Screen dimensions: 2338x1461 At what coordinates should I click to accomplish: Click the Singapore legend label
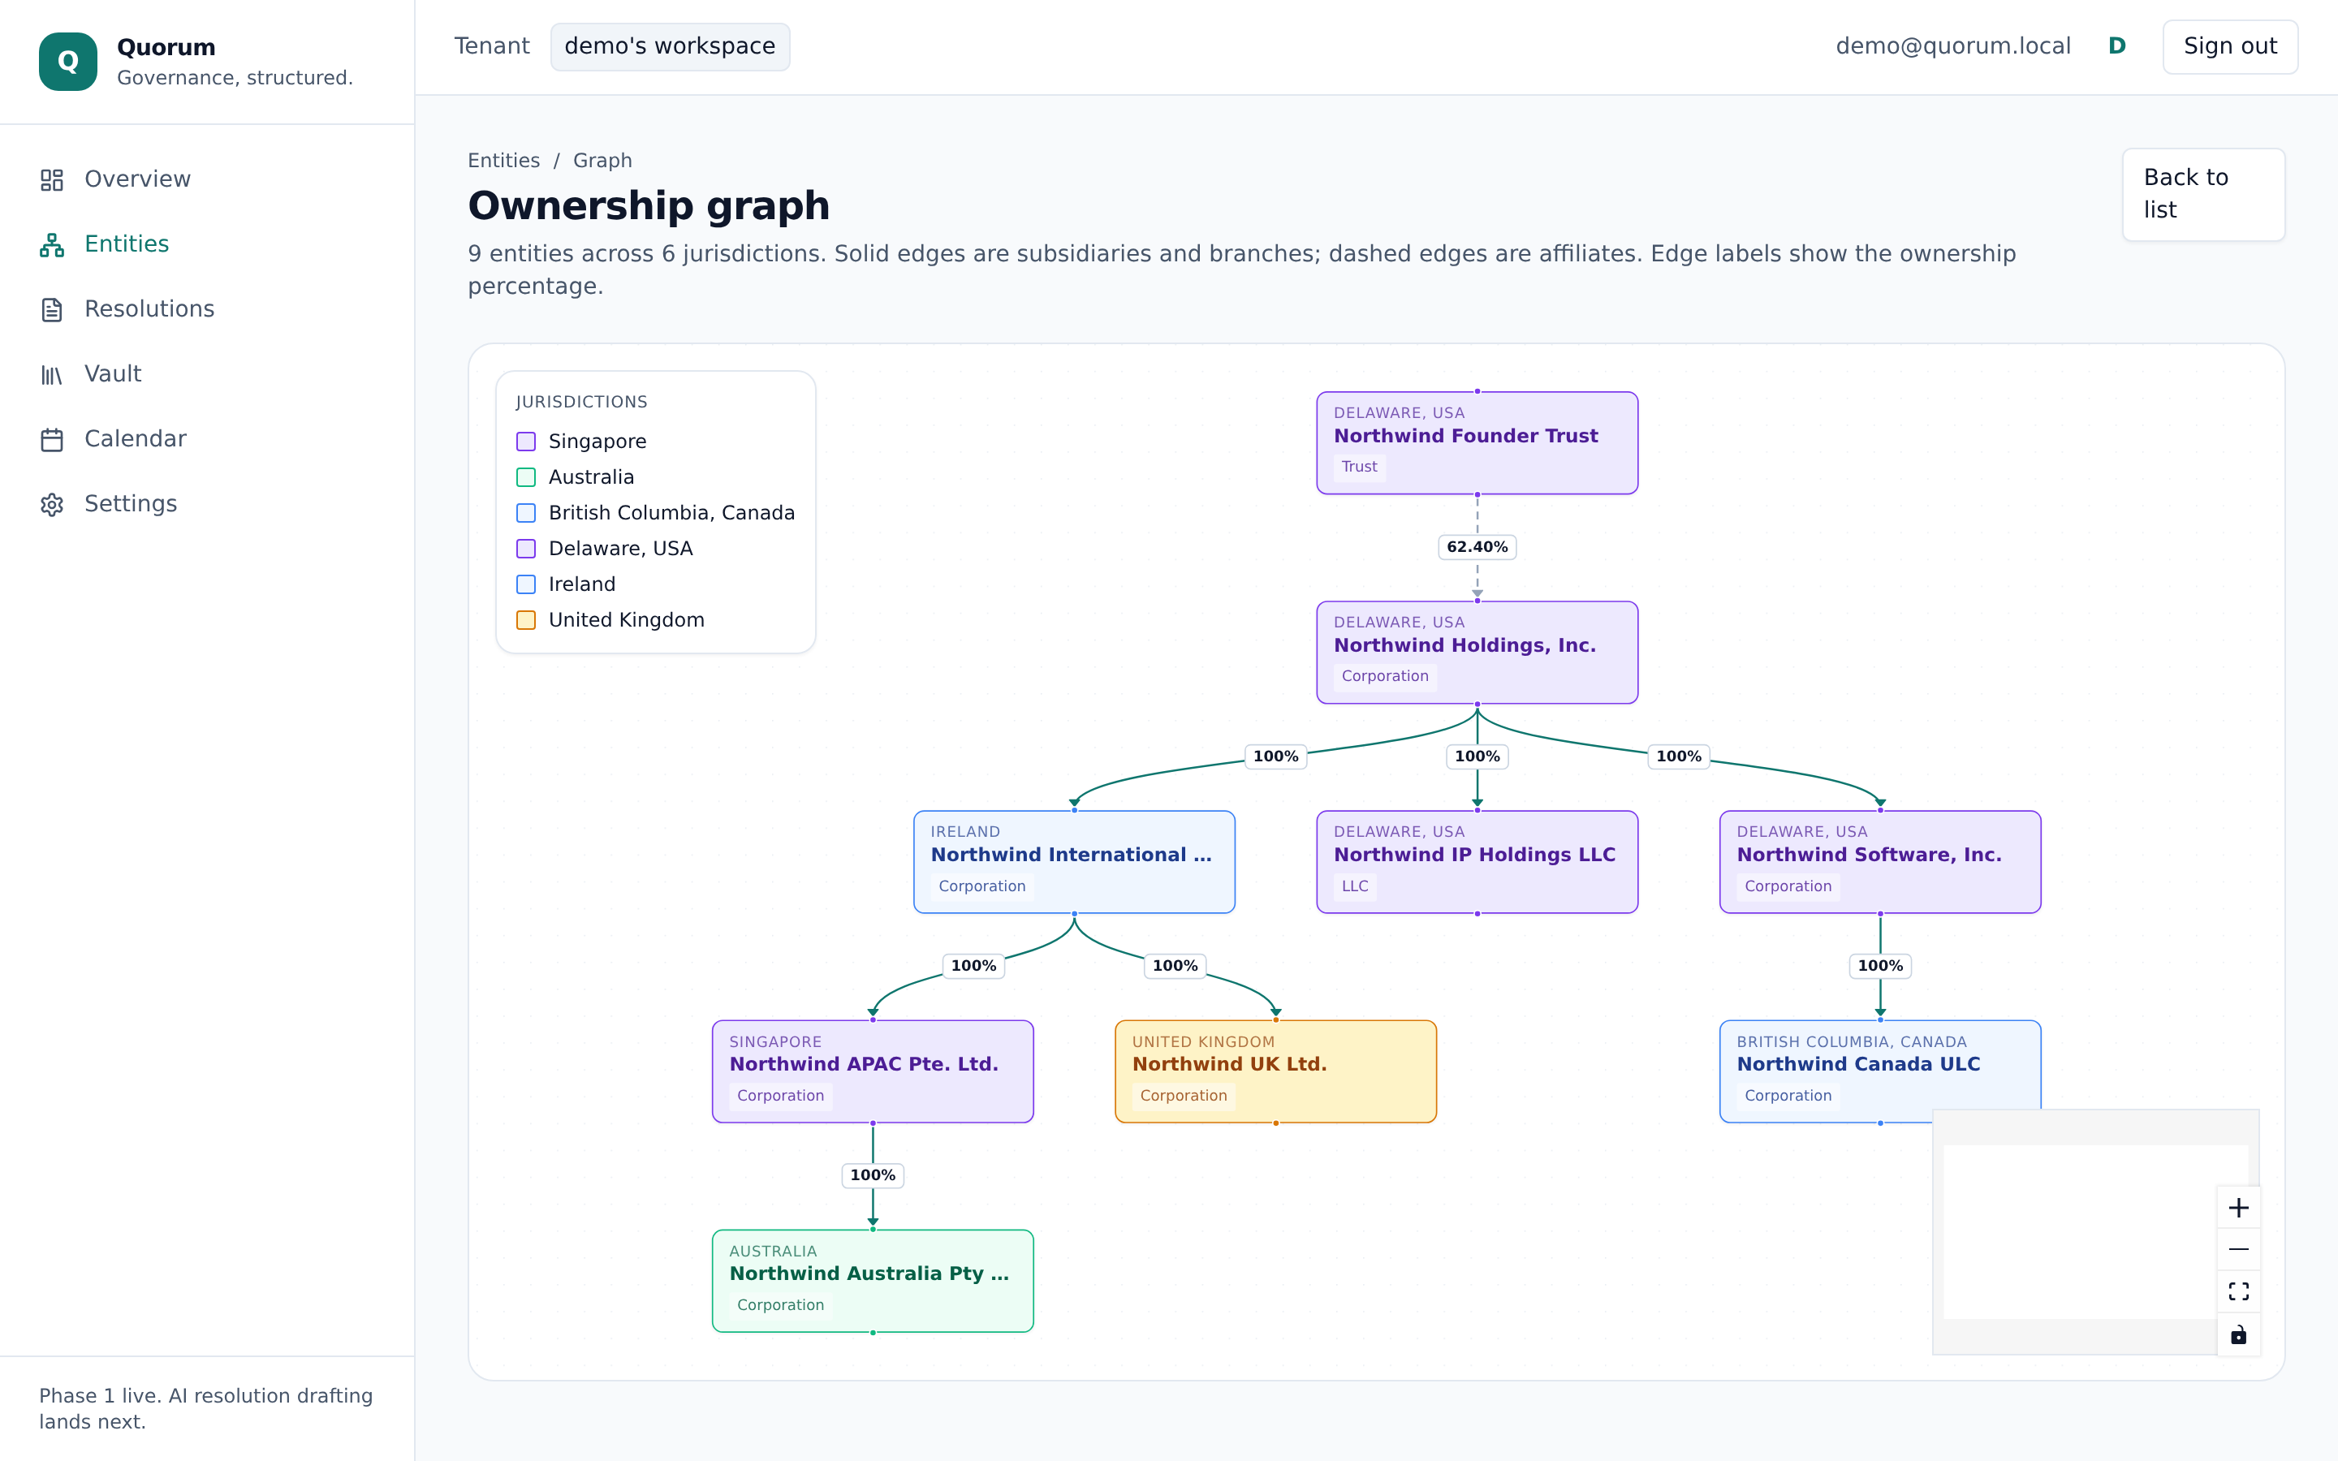[597, 442]
